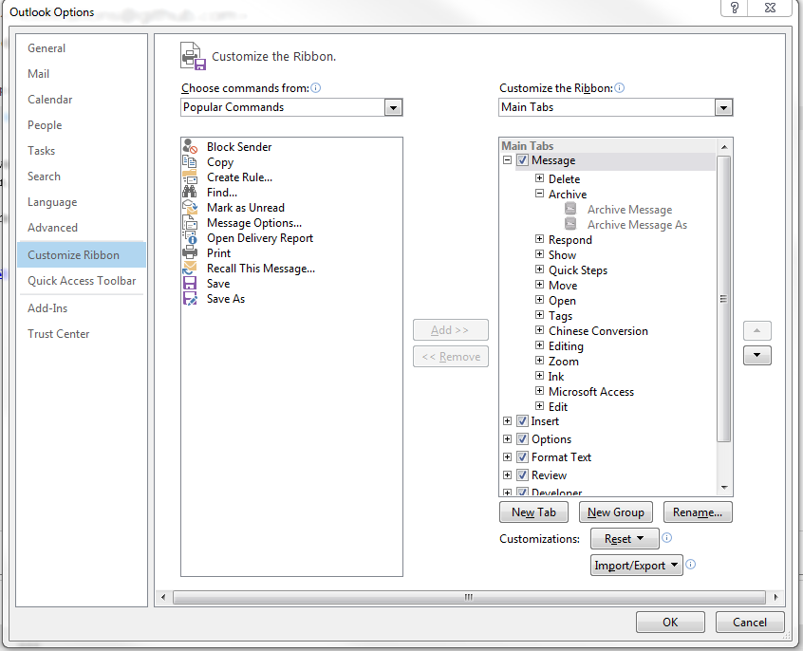Select the Microsoft Access group row
This screenshot has width=803, height=651.
(591, 392)
